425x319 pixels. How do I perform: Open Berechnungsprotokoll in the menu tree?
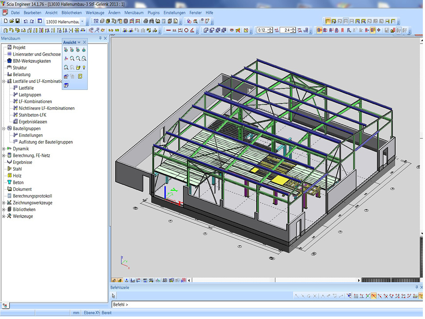coord(32,196)
